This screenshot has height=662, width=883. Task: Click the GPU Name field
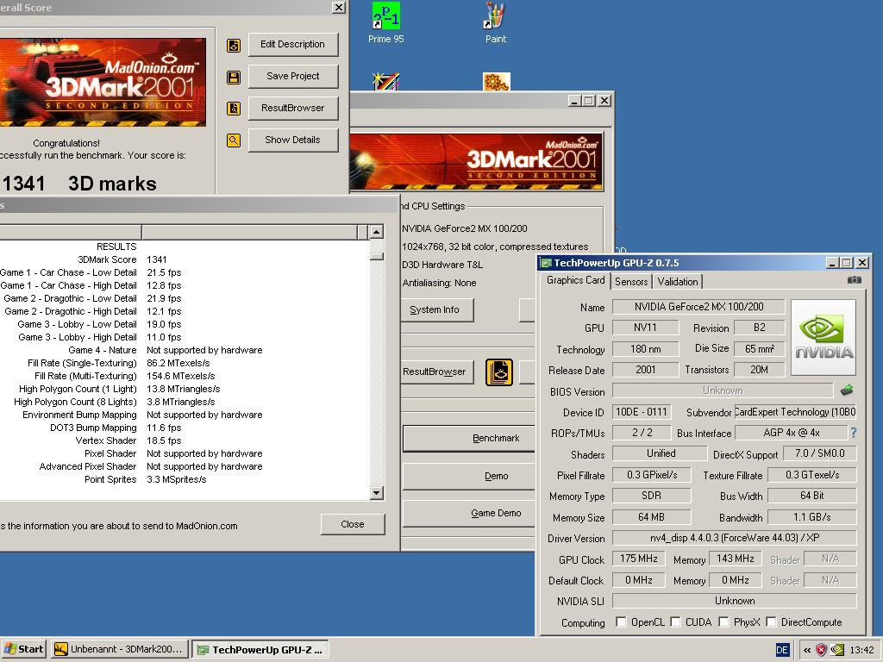[698, 307]
